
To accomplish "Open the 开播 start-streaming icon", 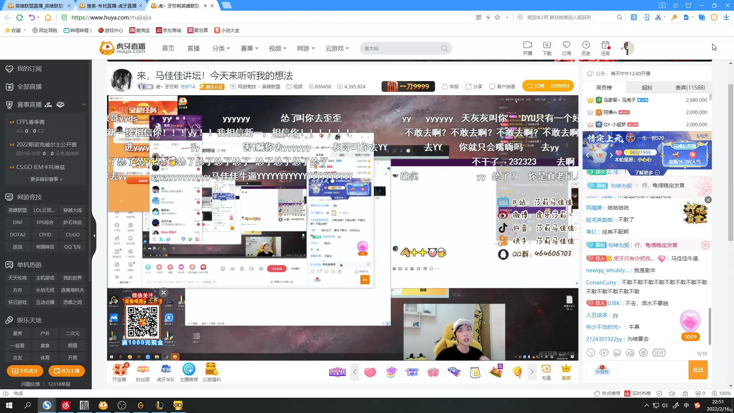I will tap(528, 48).
